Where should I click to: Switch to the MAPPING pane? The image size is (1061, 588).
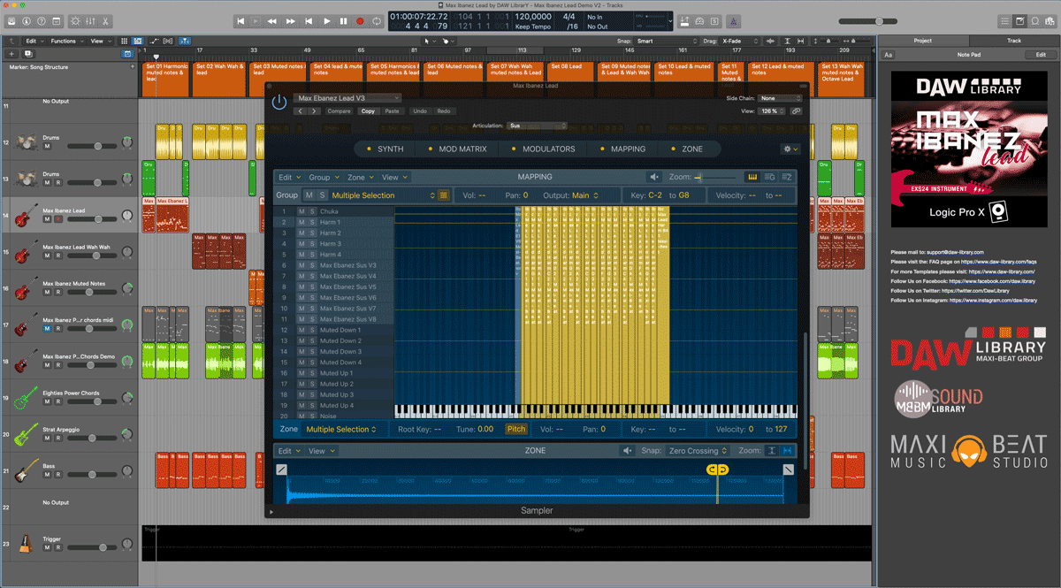click(622, 149)
